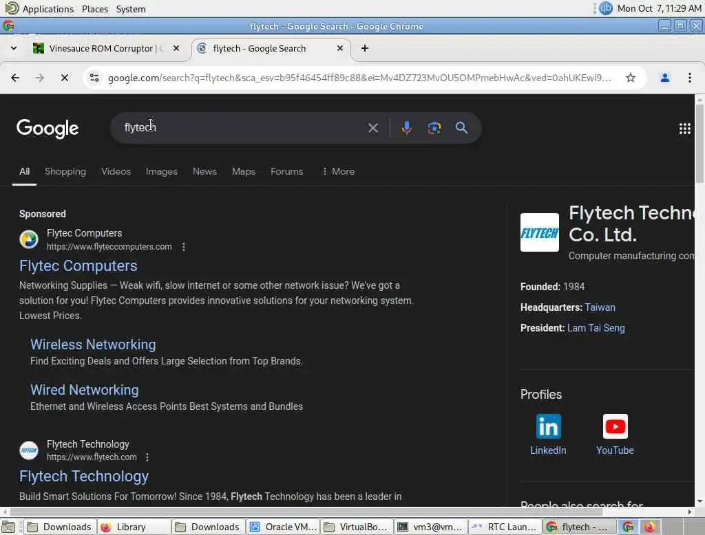Image resolution: width=705 pixels, height=535 pixels.
Task: Switch to Library taskbar window
Action: click(134, 527)
